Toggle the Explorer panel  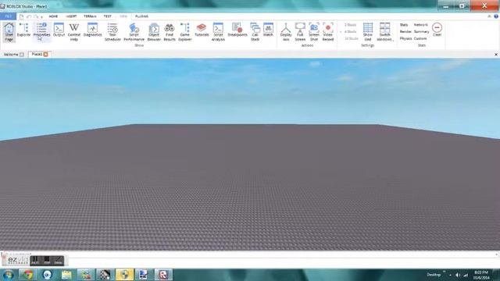coord(24,30)
